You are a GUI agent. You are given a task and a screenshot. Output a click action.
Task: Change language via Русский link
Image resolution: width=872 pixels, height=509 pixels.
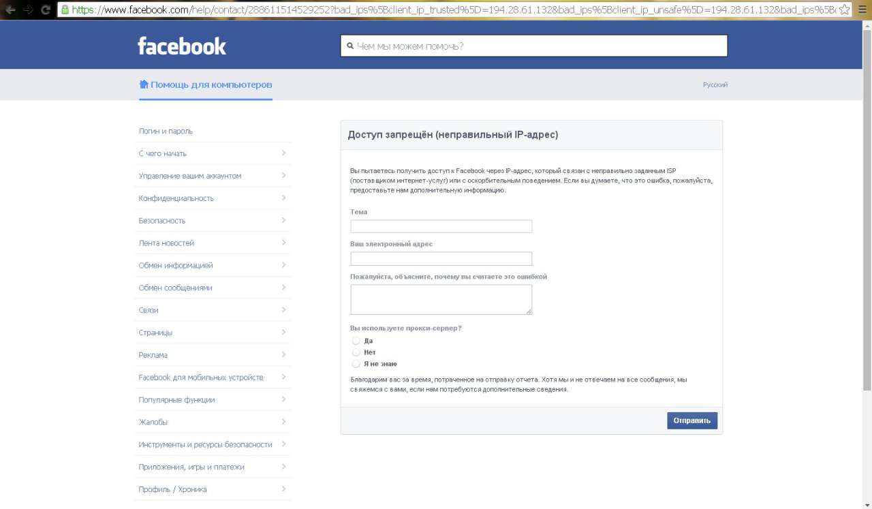click(715, 84)
